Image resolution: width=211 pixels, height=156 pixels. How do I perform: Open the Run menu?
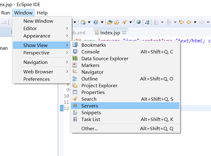pyautogui.click(x=6, y=13)
